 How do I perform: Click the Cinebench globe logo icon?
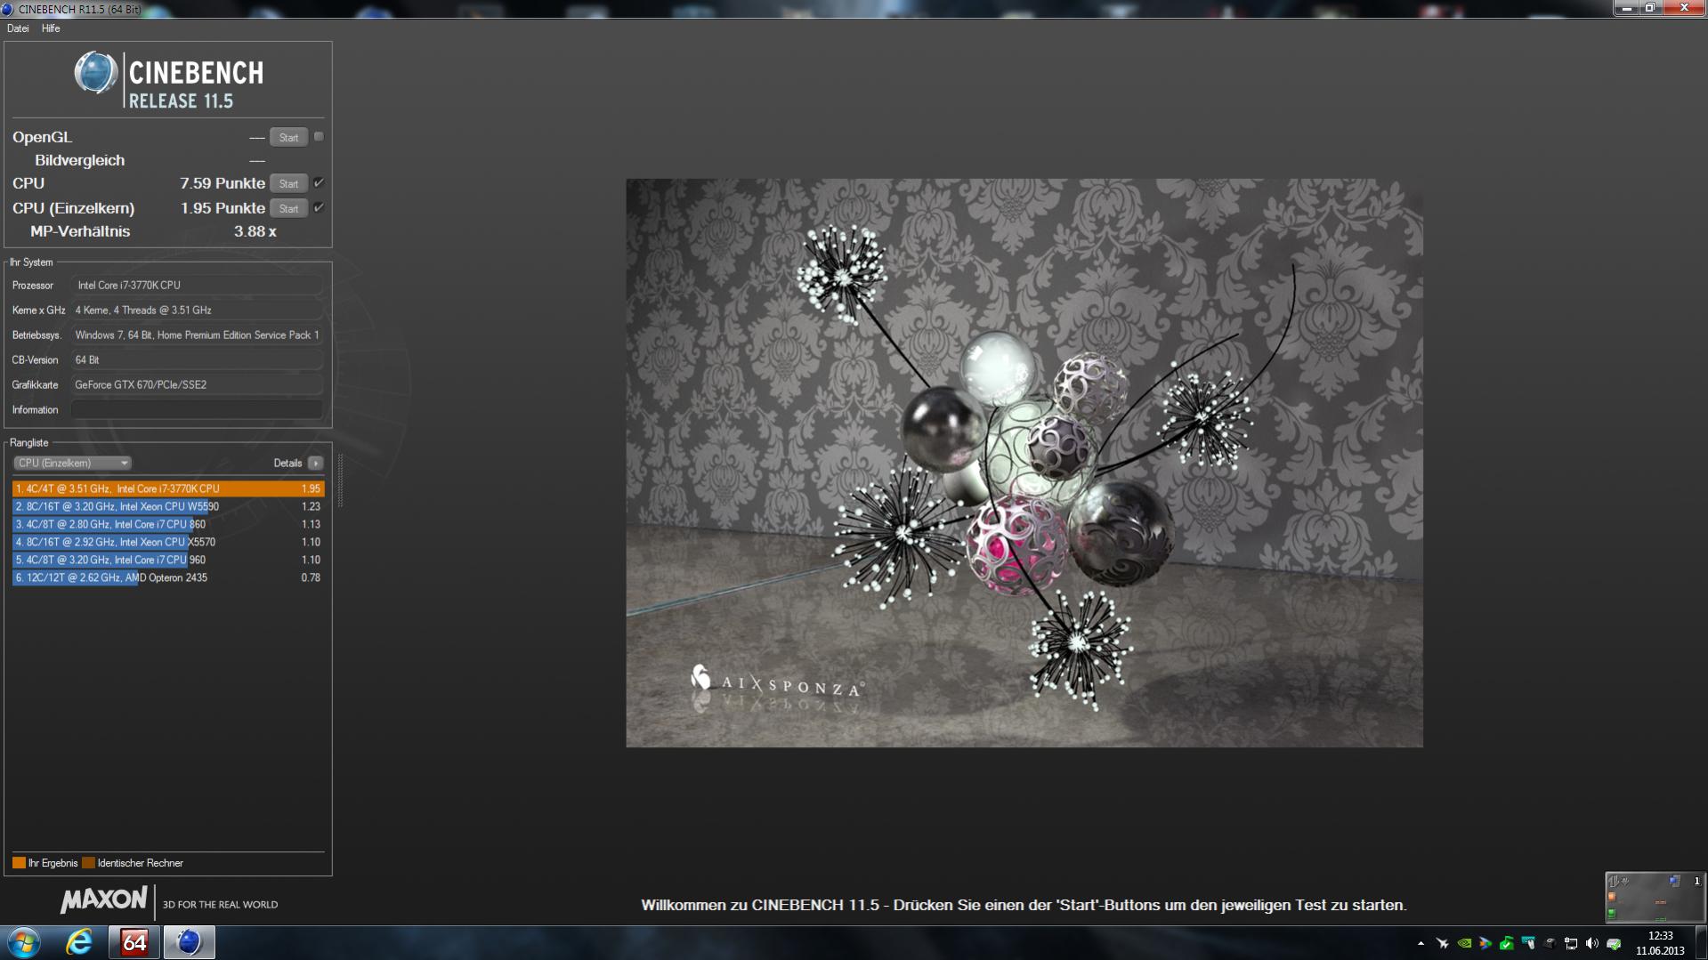click(x=96, y=73)
